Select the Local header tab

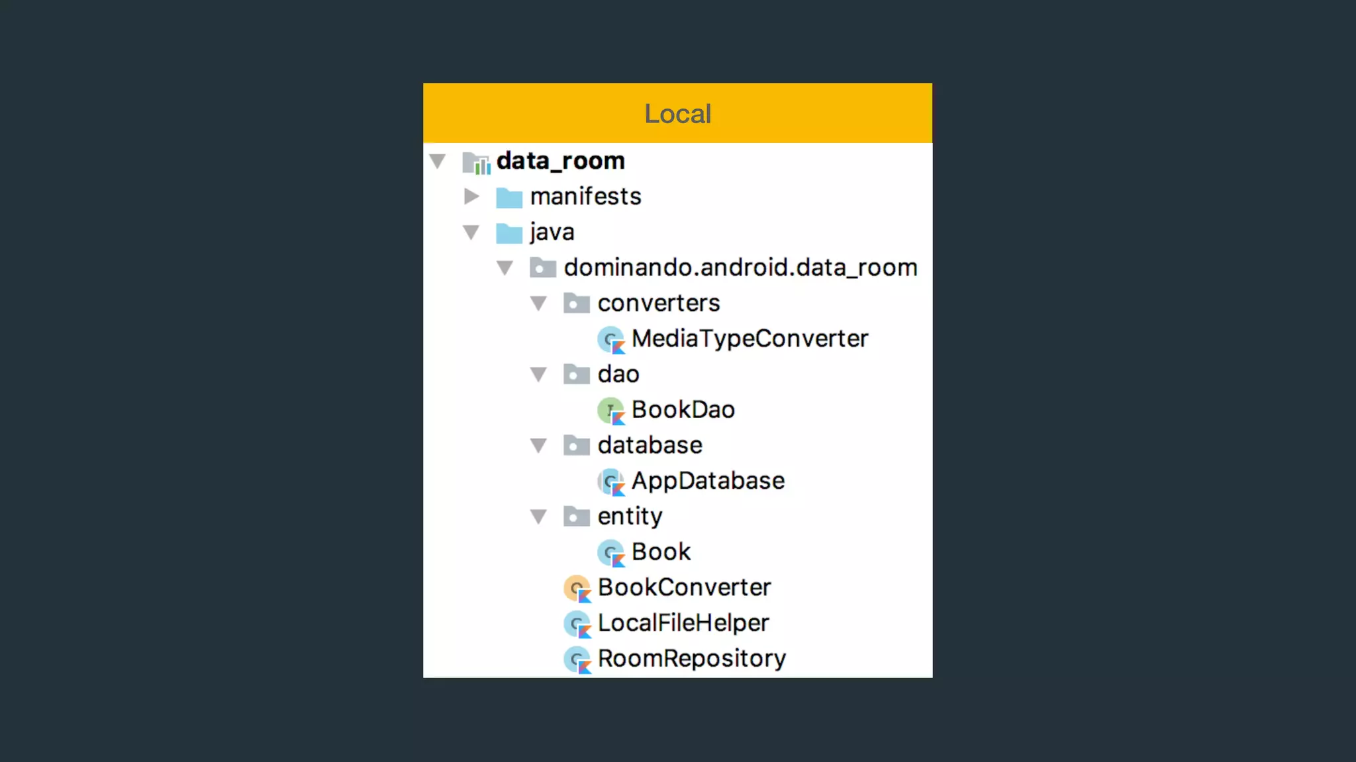[677, 113]
